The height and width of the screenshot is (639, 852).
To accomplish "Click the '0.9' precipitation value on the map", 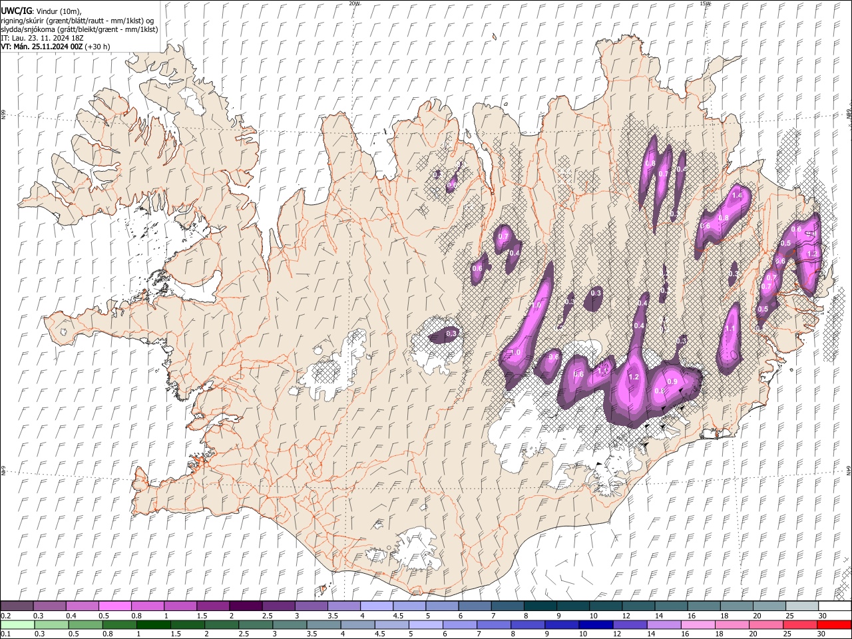I will tap(672, 381).
